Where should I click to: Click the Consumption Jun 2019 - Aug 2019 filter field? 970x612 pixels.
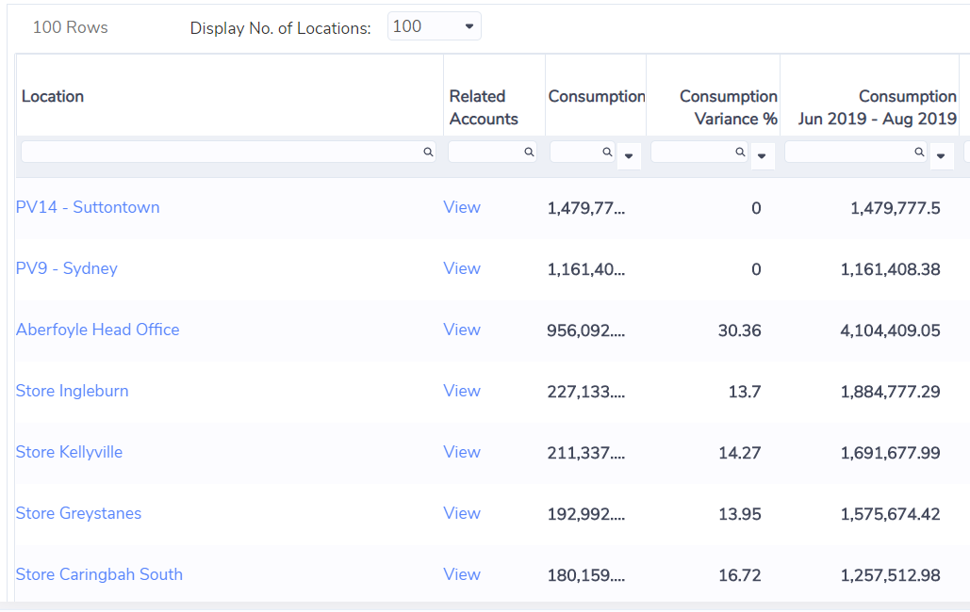(856, 153)
